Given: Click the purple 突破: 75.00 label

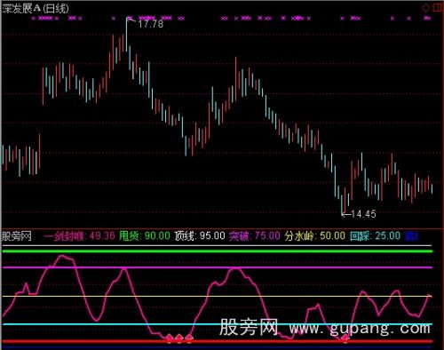Looking at the screenshot, I should click(x=255, y=236).
